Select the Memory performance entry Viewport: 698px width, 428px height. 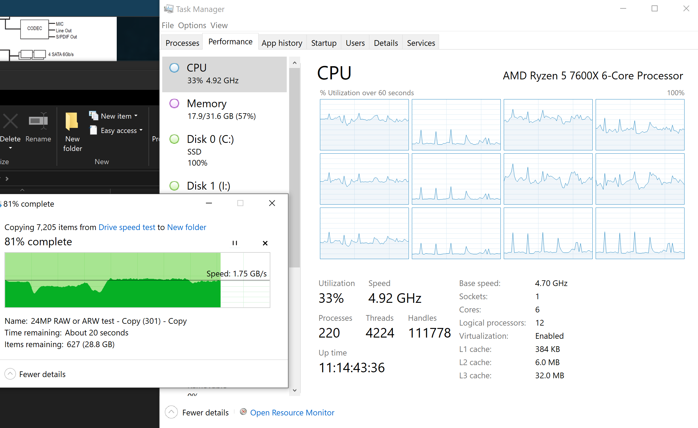[224, 109]
